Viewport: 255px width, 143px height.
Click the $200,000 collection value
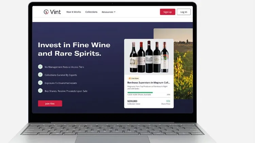click(x=132, y=101)
